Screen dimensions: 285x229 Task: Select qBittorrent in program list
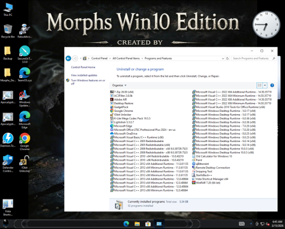201,164
